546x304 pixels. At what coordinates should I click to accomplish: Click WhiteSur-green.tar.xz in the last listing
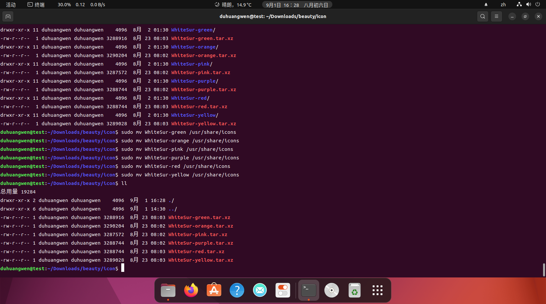pos(199,217)
